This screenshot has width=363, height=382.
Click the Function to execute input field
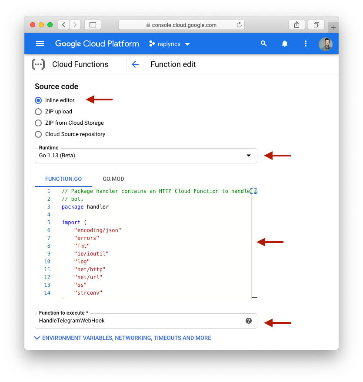point(146,321)
